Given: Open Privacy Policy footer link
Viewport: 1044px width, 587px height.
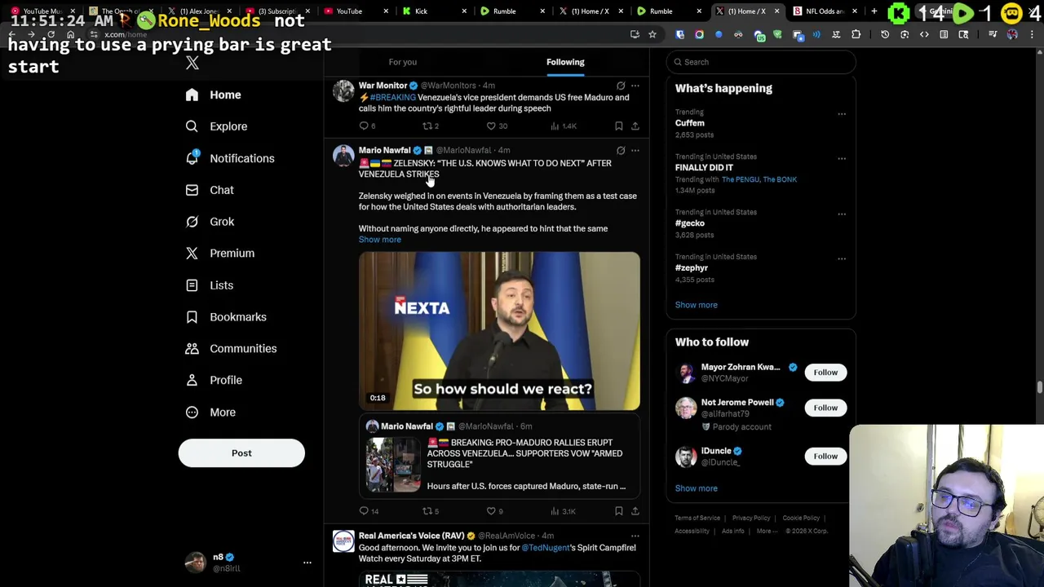Looking at the screenshot, I should tap(750, 519).
